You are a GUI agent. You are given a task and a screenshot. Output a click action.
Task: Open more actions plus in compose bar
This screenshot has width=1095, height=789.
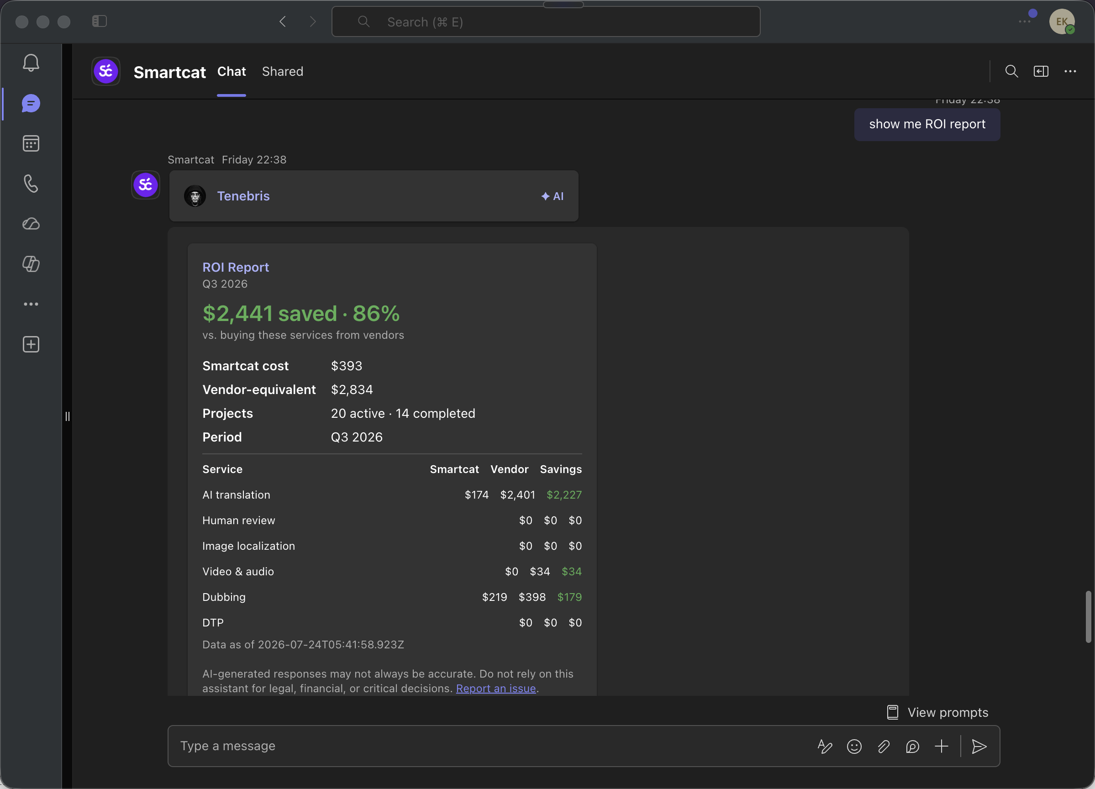[942, 747]
